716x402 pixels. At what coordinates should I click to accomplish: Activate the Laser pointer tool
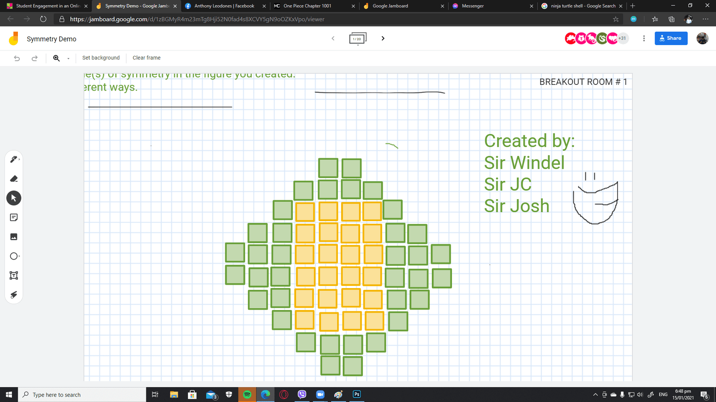pos(13,295)
